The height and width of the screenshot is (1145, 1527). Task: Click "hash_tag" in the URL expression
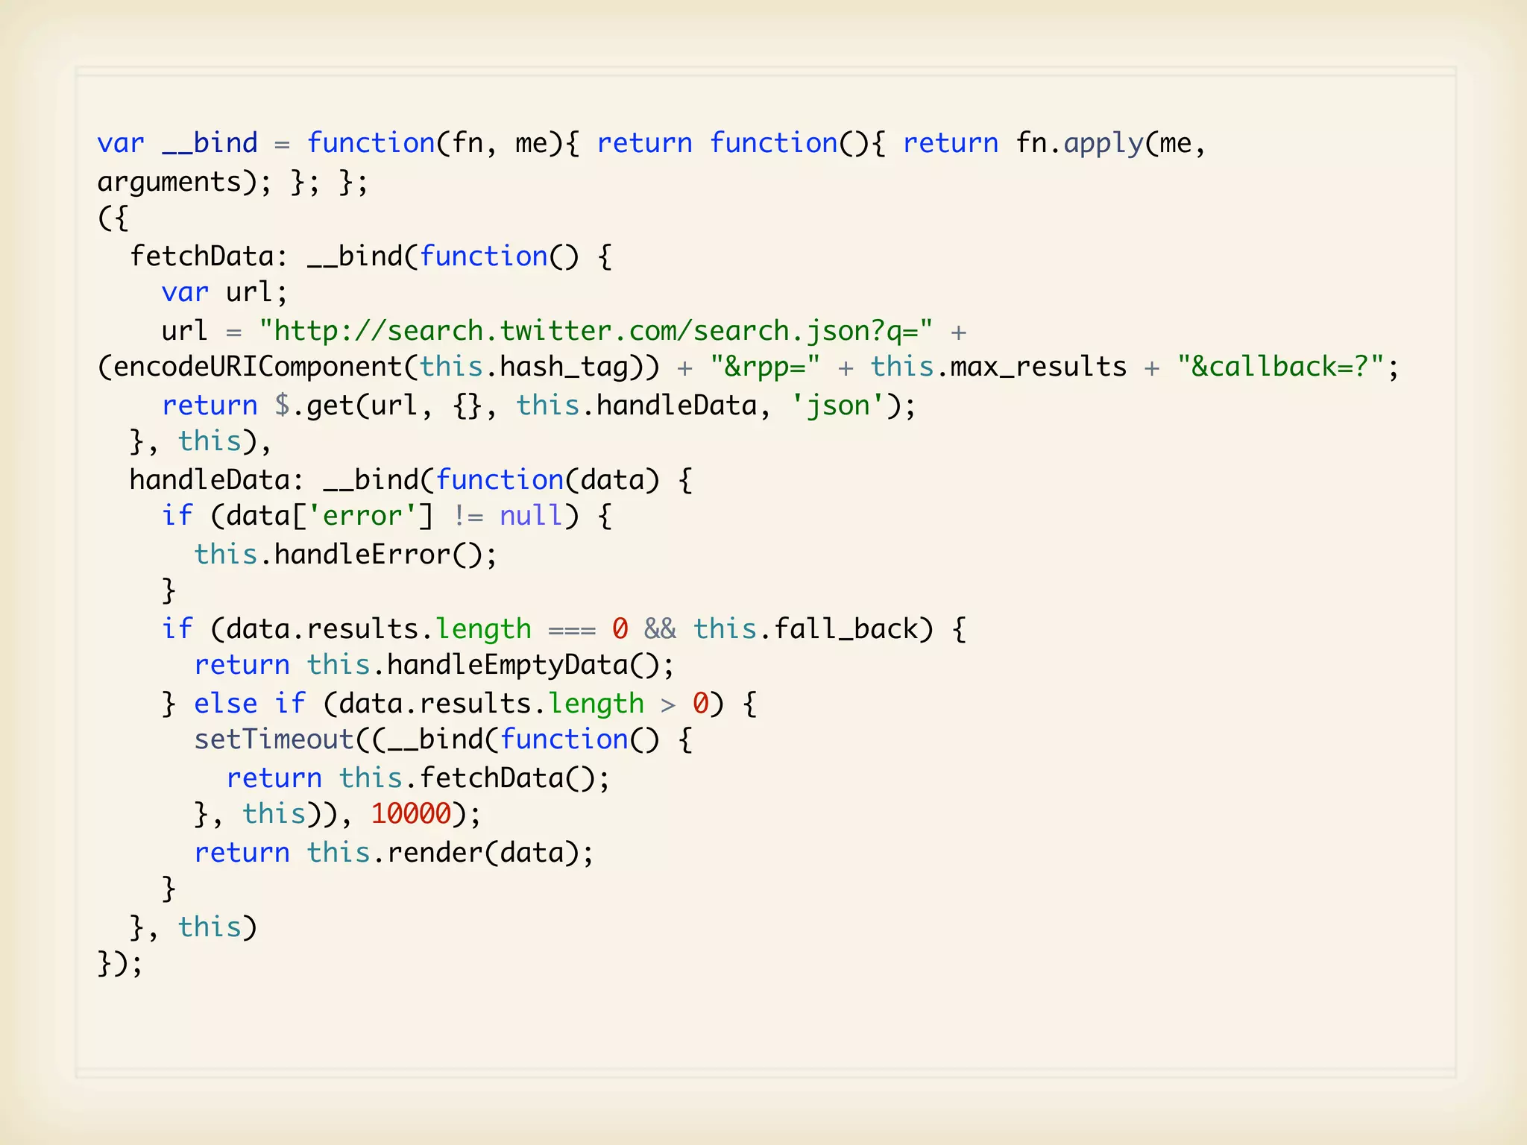click(564, 368)
